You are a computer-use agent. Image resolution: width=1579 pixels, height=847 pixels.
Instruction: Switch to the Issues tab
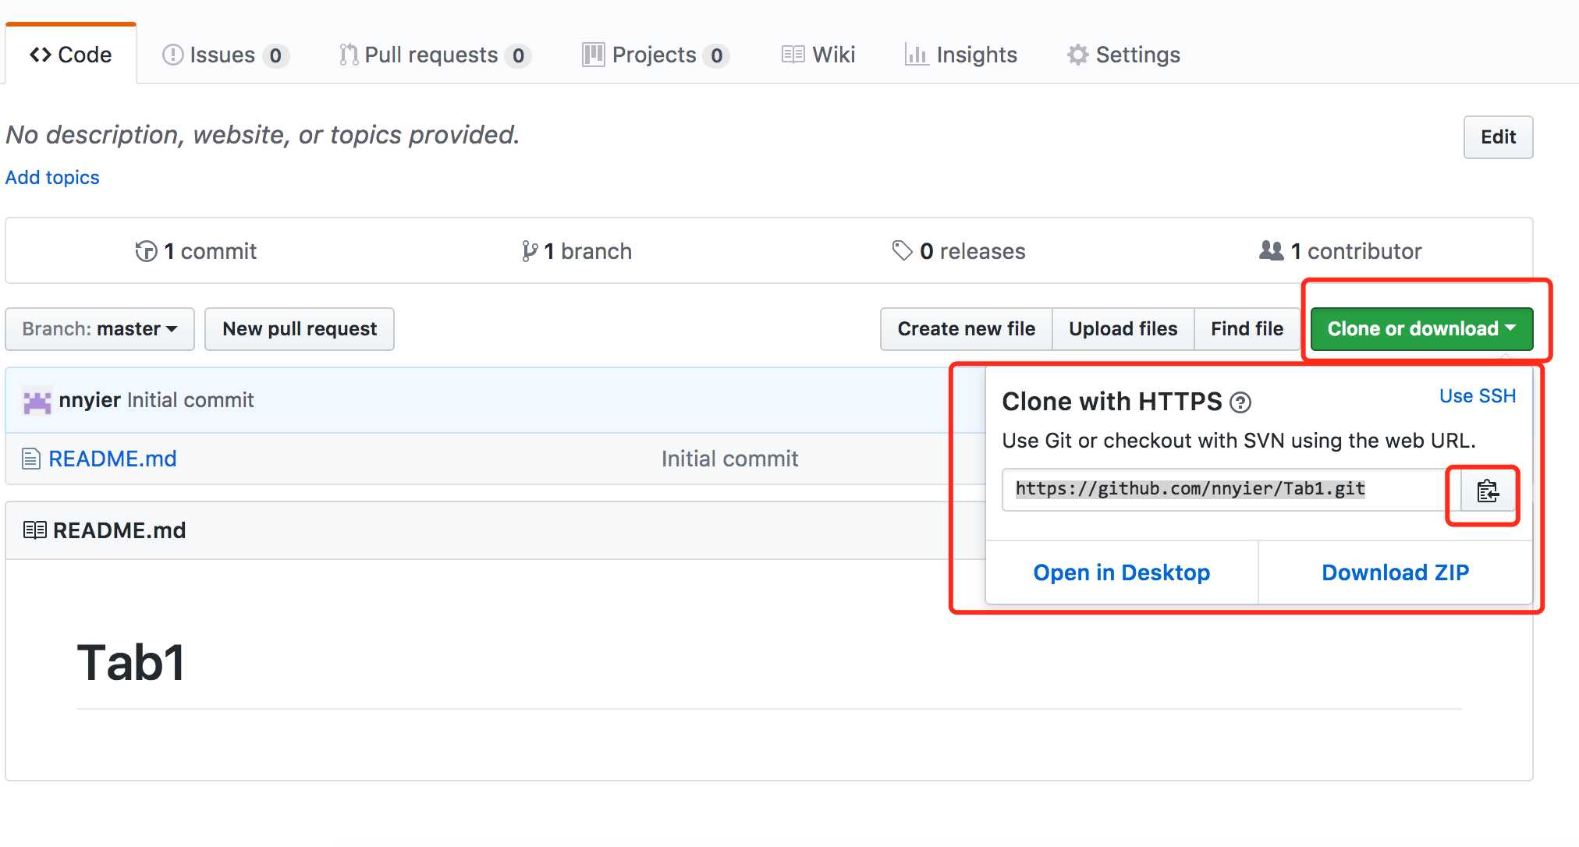point(225,55)
